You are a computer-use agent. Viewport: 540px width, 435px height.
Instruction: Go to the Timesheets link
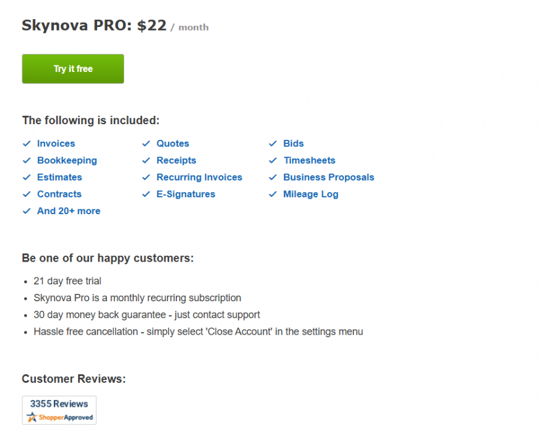tap(309, 160)
